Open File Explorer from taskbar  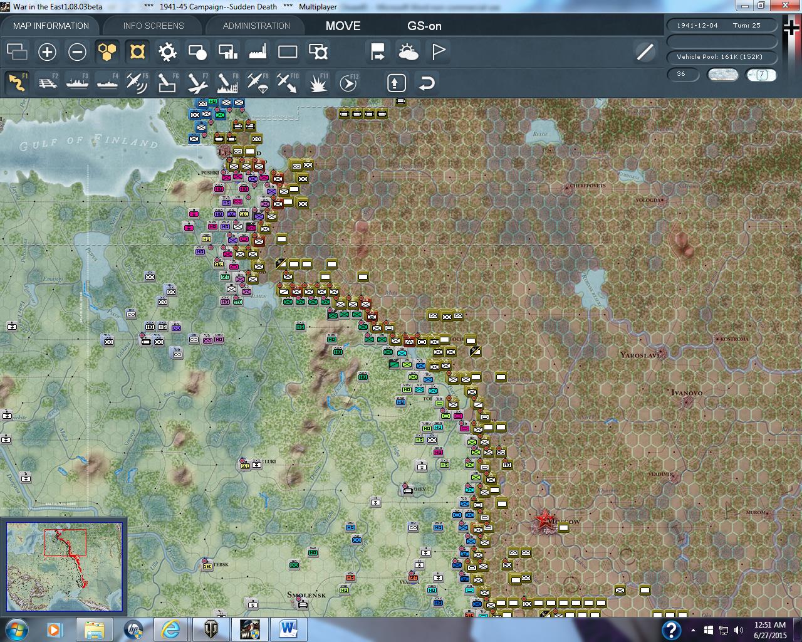click(x=94, y=629)
